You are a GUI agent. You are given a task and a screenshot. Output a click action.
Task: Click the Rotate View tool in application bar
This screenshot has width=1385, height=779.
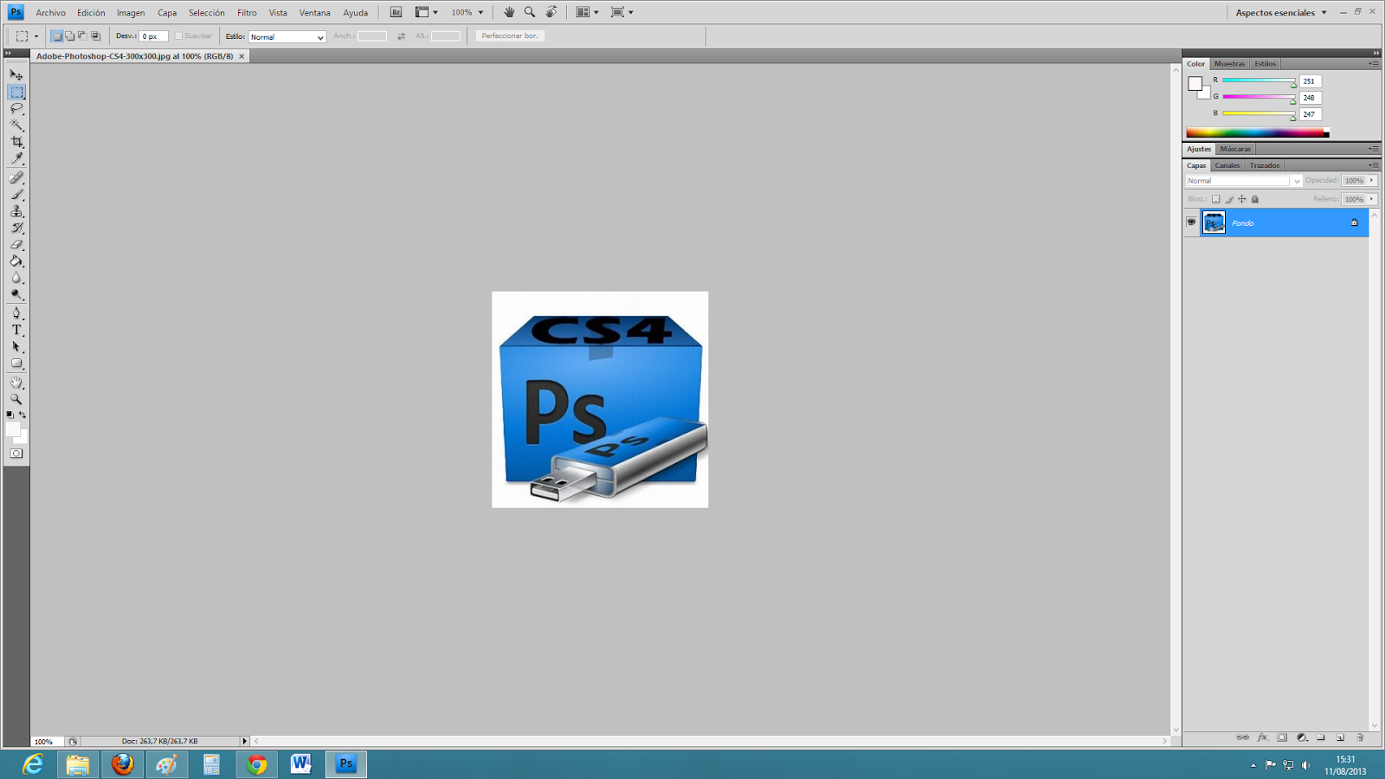[x=551, y=12]
